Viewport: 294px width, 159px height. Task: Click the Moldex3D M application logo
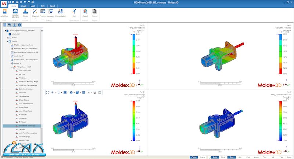tap(4, 4)
